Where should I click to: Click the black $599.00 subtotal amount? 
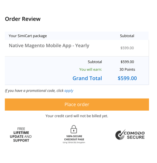pyautogui.click(x=127, y=62)
